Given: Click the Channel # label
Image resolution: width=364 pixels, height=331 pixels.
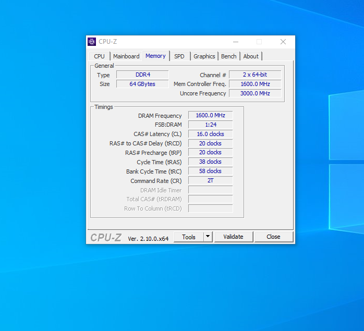Looking at the screenshot, I should point(213,75).
